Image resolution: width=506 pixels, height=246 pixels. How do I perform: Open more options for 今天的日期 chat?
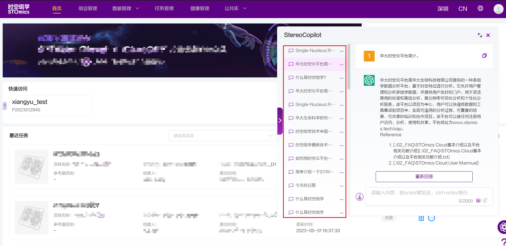click(x=341, y=186)
